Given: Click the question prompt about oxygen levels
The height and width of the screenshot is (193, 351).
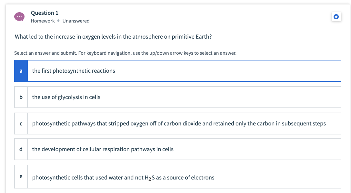Looking at the screenshot, I should pos(113,37).
